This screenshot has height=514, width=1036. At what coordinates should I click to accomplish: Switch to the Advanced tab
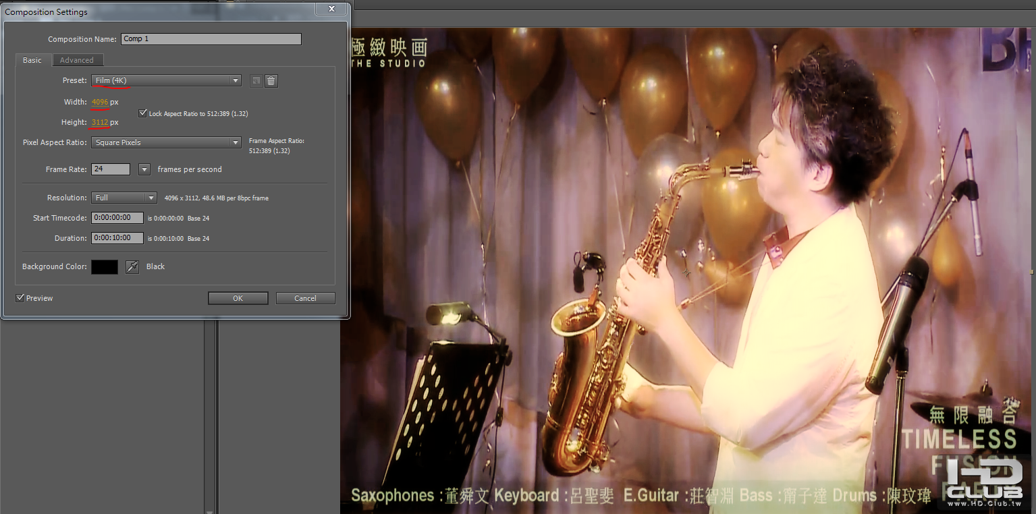[77, 60]
